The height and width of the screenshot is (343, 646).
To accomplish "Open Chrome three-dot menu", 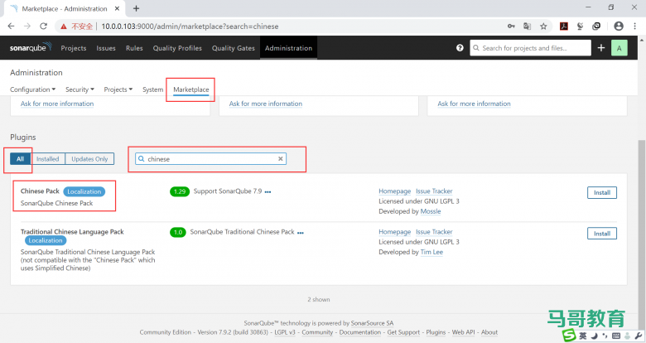I will [635, 26].
